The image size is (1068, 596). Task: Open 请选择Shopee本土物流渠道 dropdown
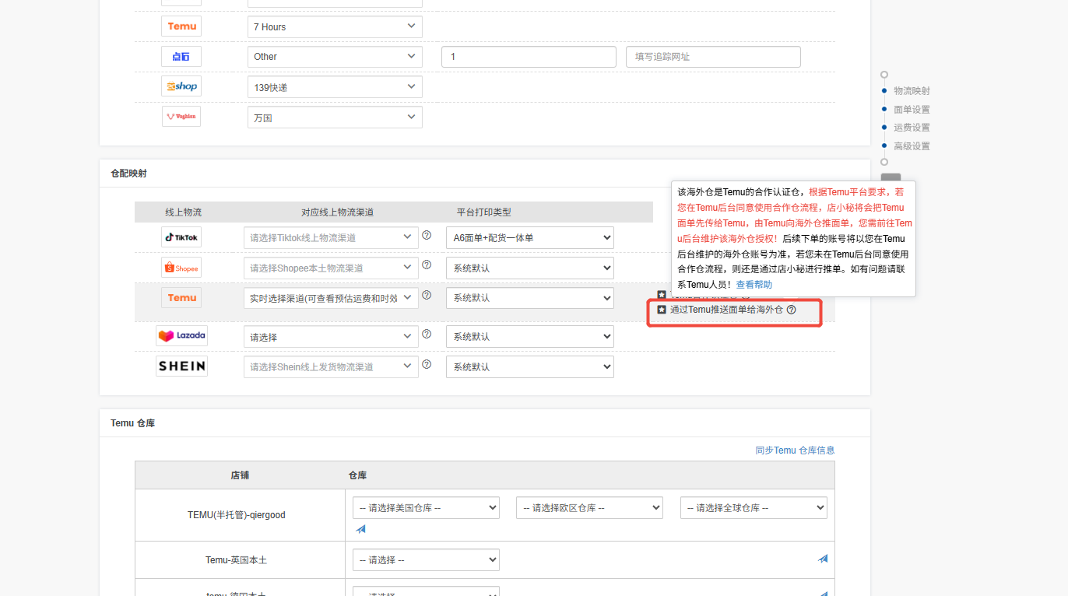(331, 268)
